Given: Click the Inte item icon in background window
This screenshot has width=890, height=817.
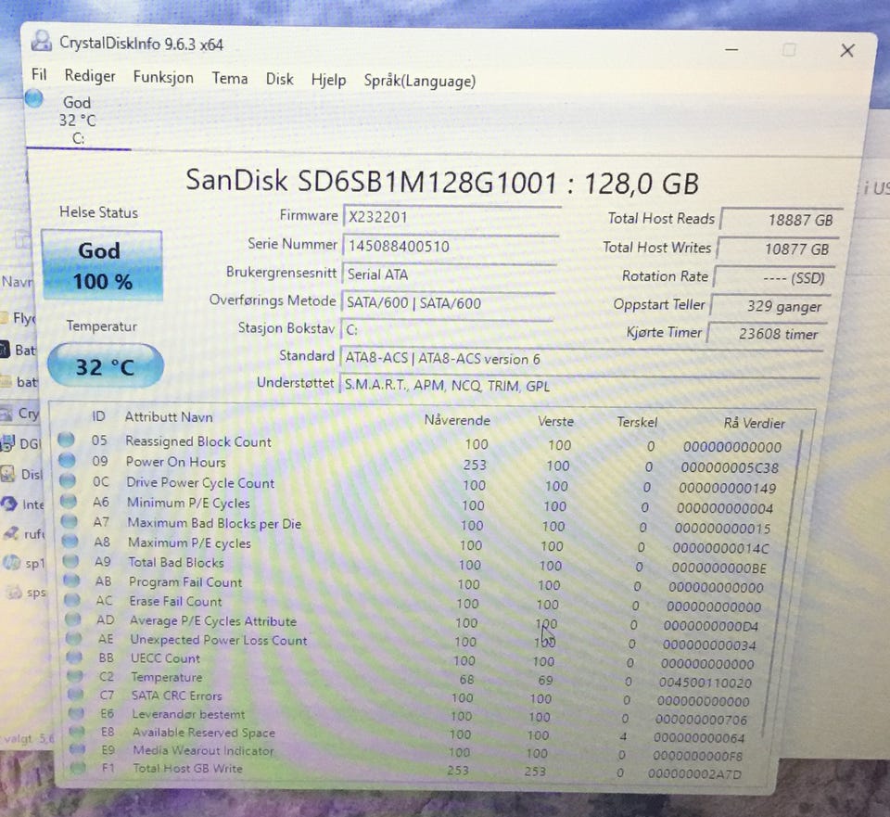Looking at the screenshot, I should [9, 504].
